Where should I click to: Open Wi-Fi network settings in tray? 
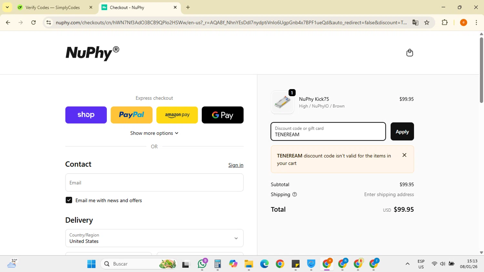pyautogui.click(x=434, y=264)
